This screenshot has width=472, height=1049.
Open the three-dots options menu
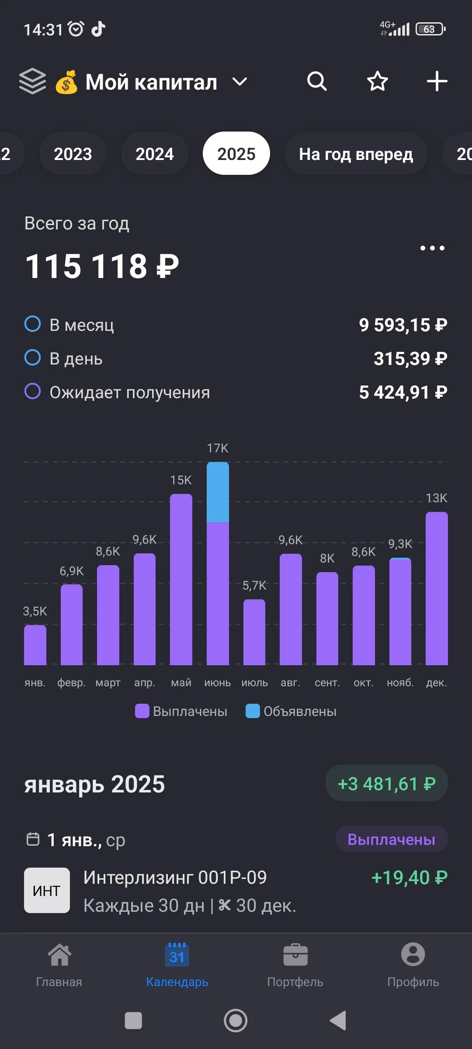432,248
